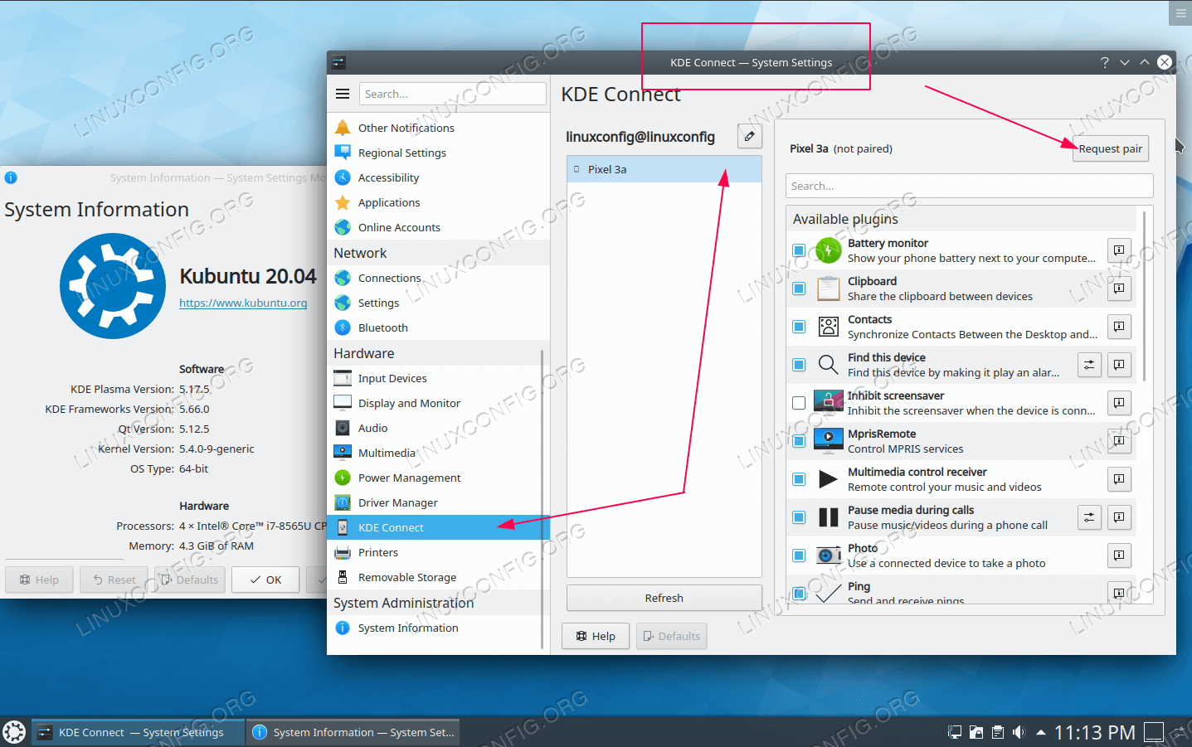Click the Contacts plugin icon

coord(828,326)
